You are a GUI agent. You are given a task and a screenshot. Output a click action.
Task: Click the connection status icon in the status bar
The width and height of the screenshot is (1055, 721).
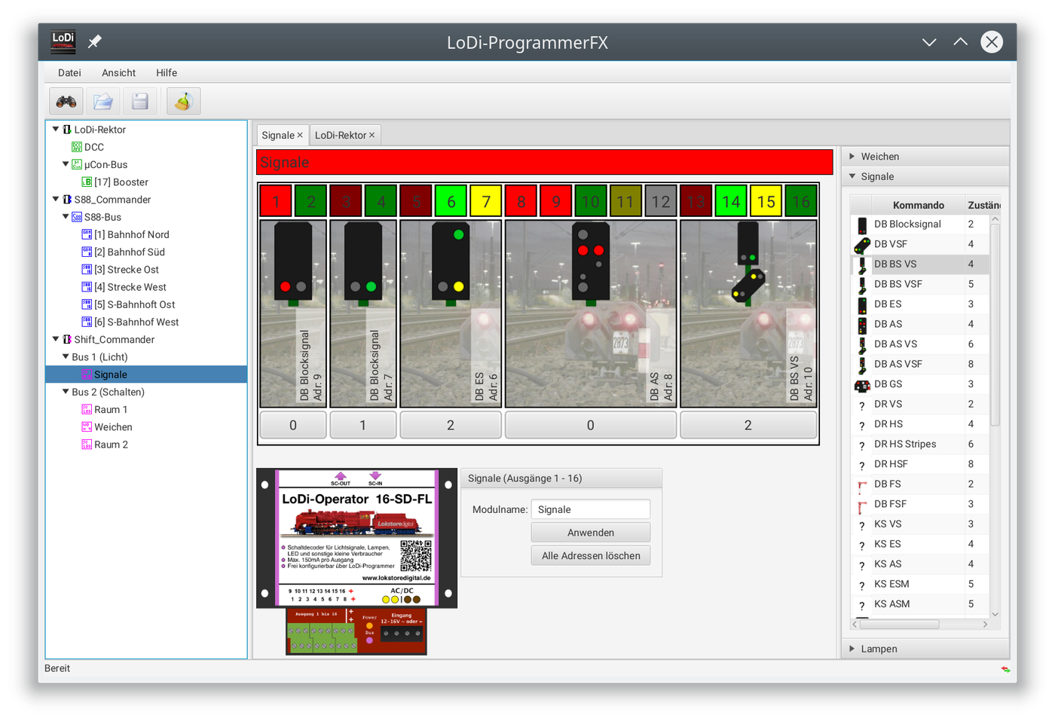point(1005,669)
